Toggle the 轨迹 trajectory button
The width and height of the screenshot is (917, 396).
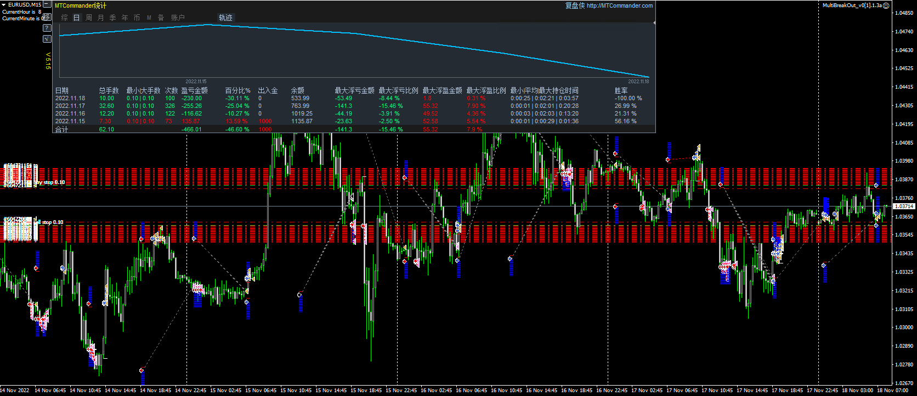coord(225,18)
